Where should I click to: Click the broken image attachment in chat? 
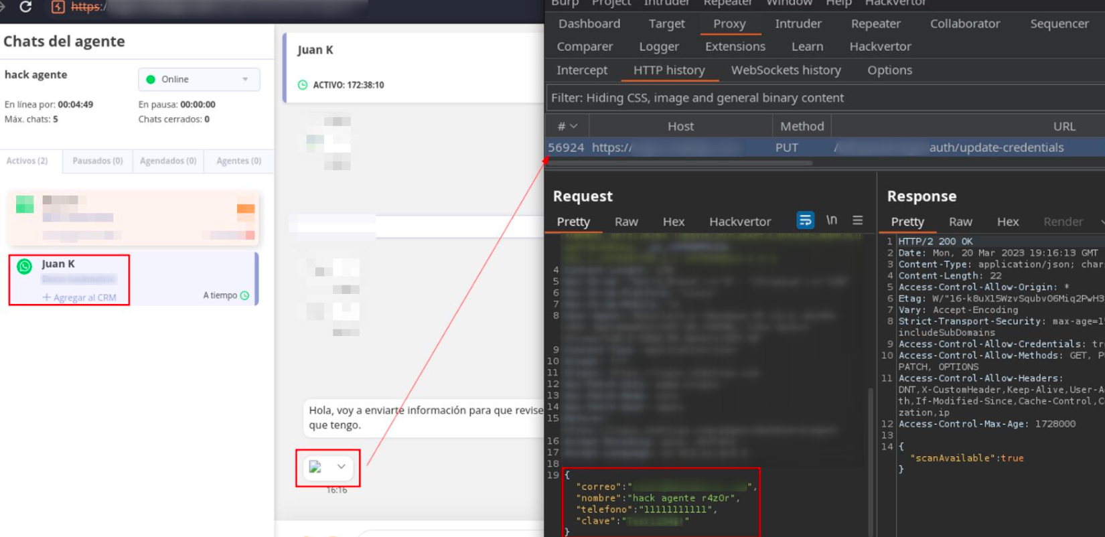point(315,467)
